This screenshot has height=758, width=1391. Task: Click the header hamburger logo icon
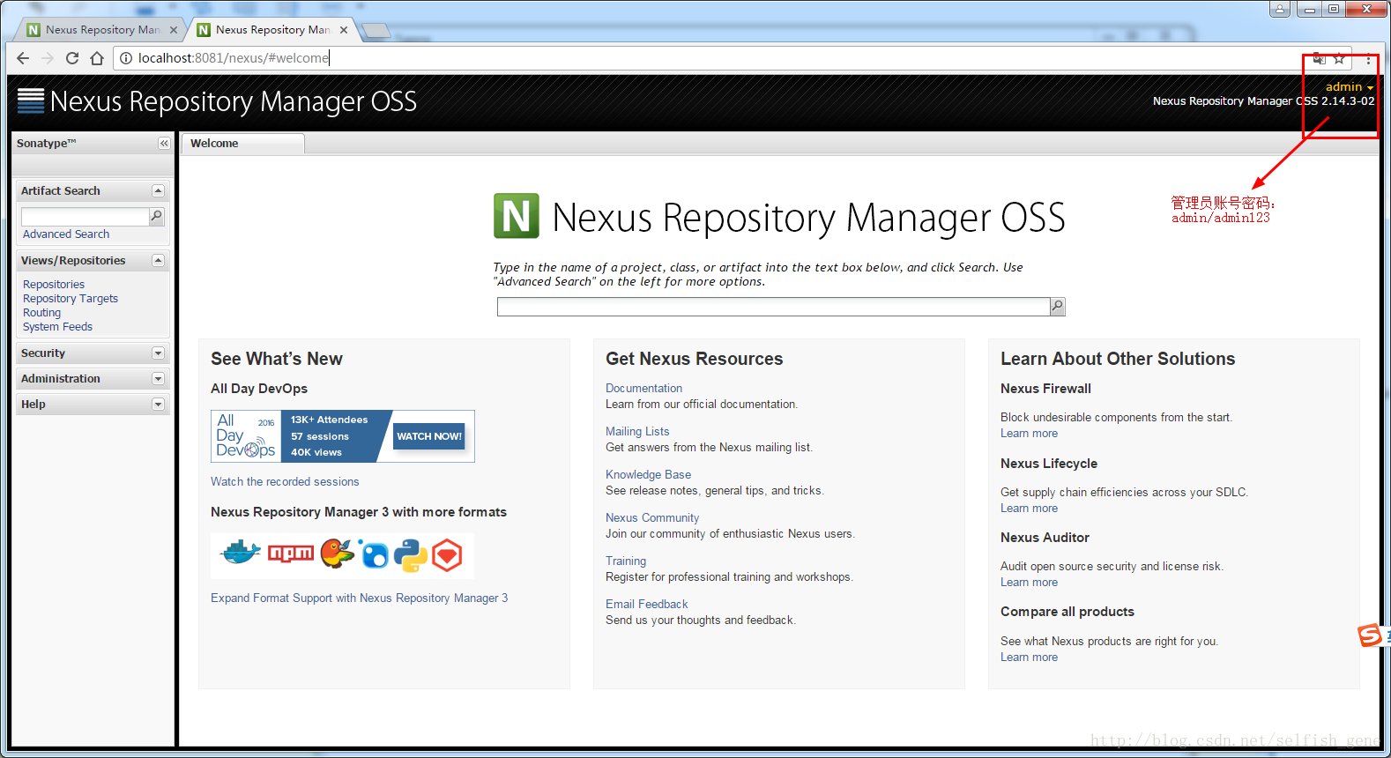click(31, 101)
